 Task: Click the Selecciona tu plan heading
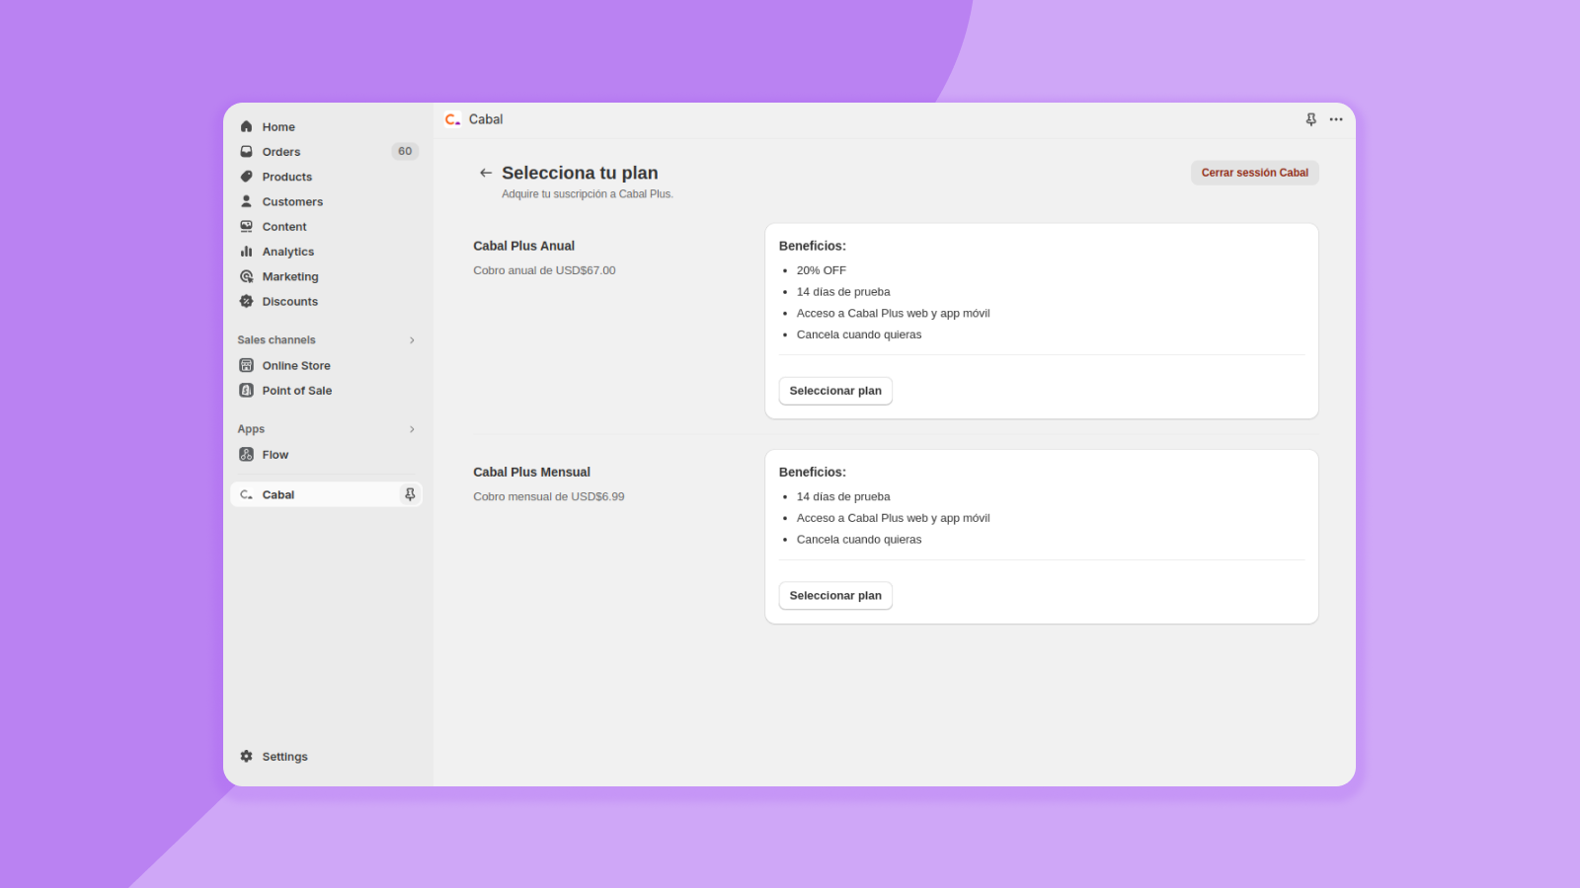pos(580,173)
